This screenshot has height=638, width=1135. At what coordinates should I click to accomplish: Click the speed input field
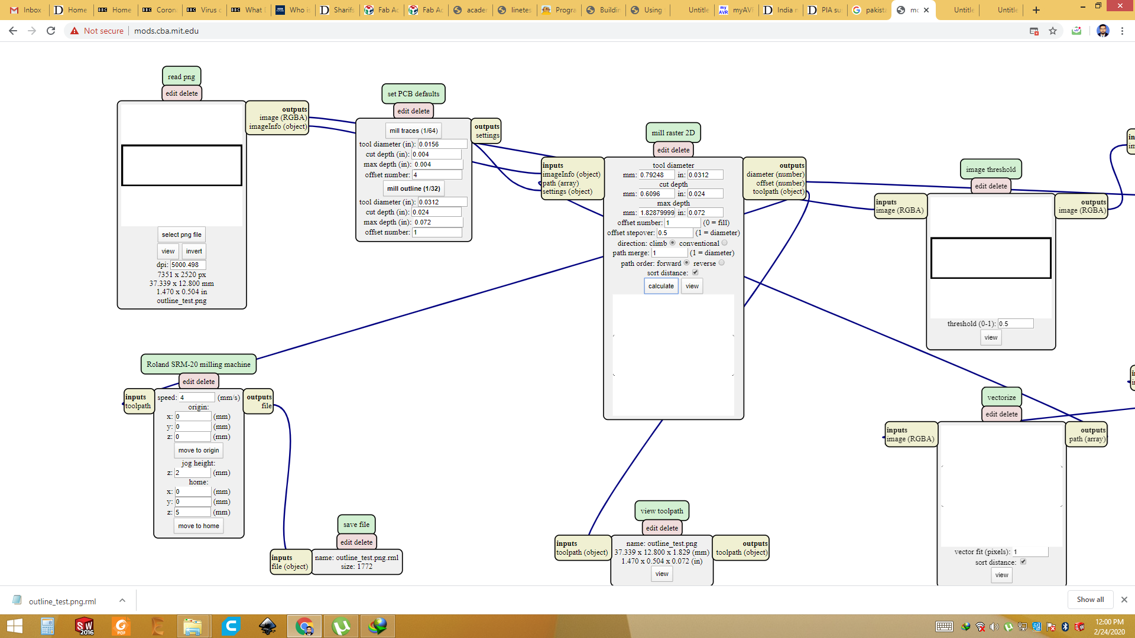[197, 398]
